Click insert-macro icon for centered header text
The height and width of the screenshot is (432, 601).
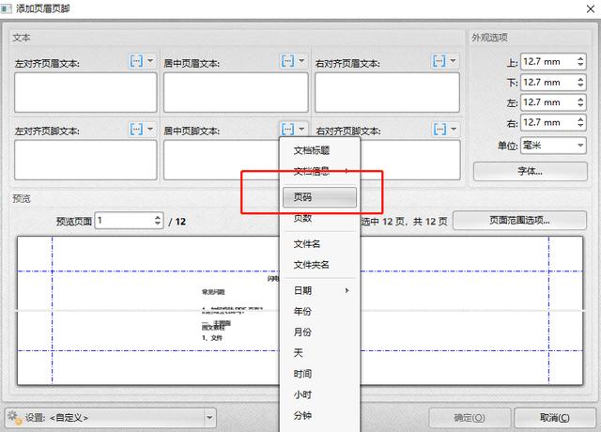click(288, 61)
